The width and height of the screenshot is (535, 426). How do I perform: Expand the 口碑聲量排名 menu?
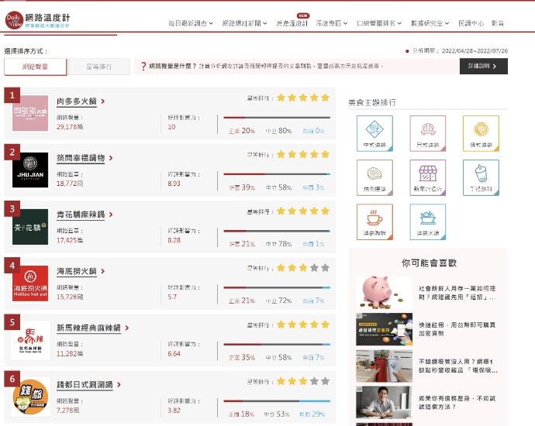(379, 23)
